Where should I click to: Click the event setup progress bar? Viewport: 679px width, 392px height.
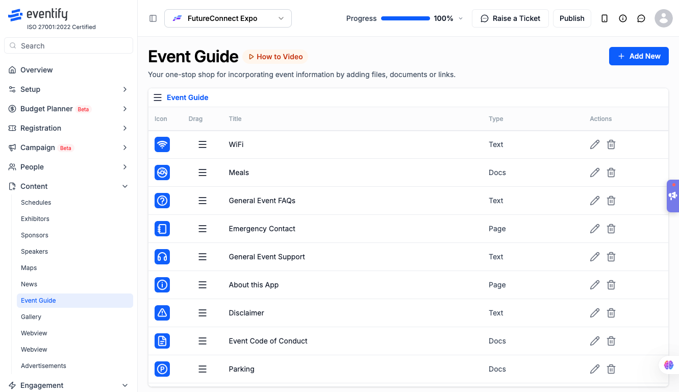pos(406,18)
